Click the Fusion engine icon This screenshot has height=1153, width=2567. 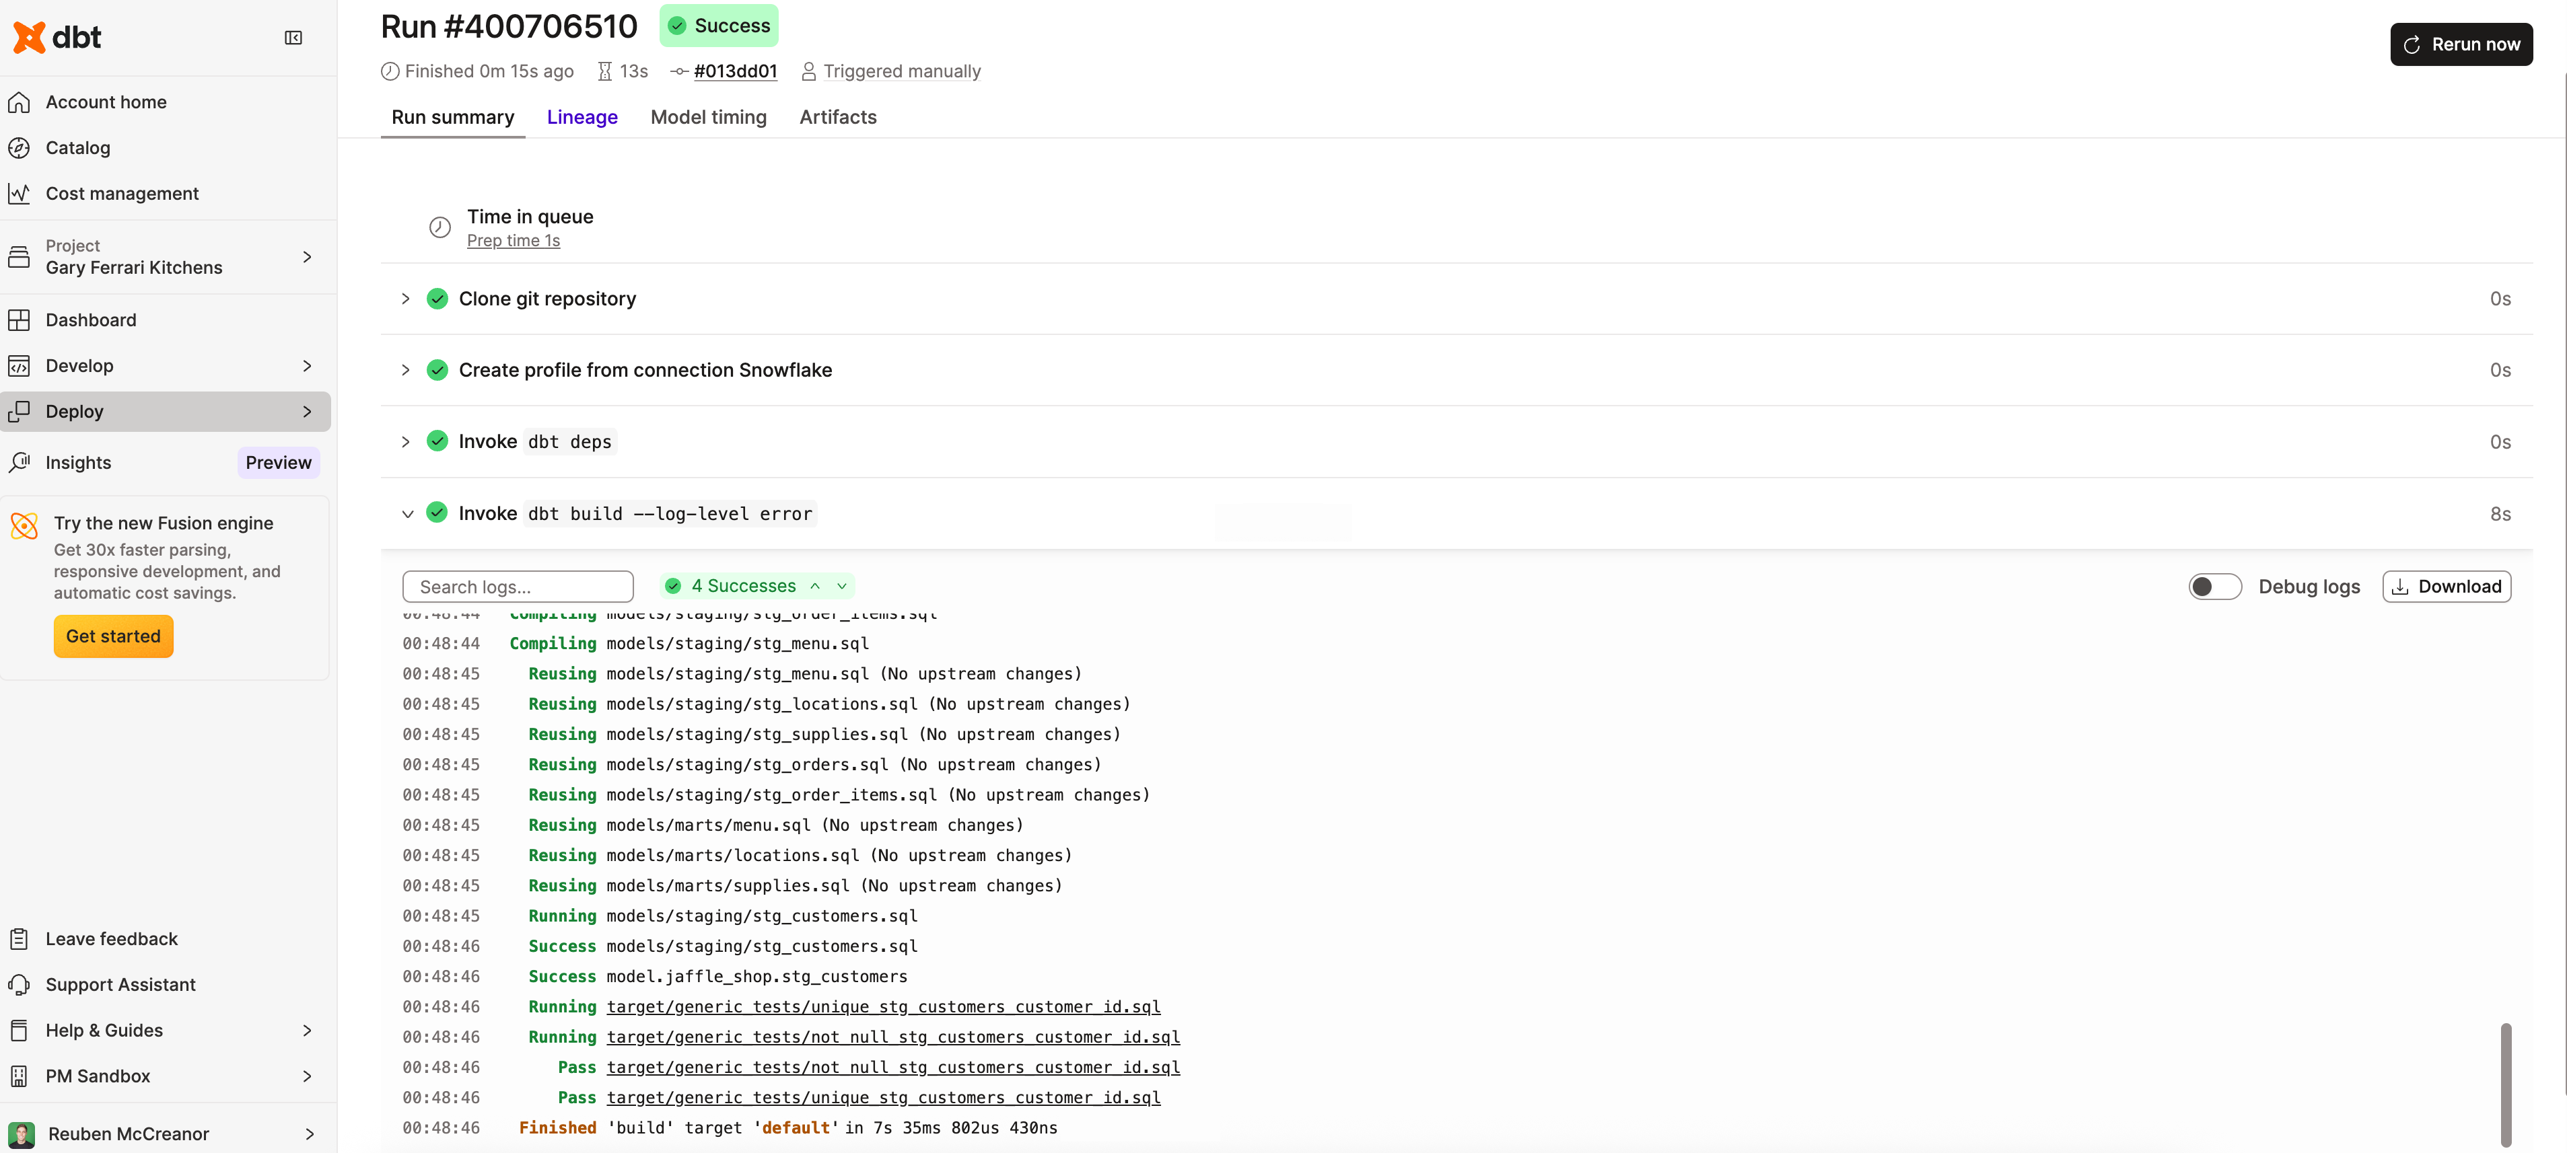coord(24,527)
